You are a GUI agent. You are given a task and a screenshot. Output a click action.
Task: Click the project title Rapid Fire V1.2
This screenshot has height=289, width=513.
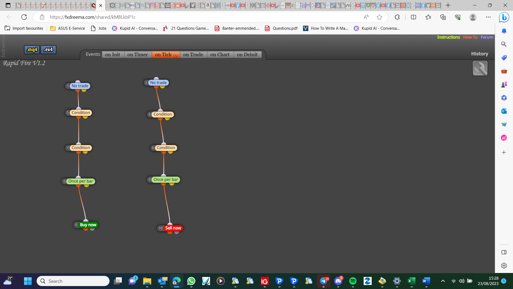pos(24,63)
